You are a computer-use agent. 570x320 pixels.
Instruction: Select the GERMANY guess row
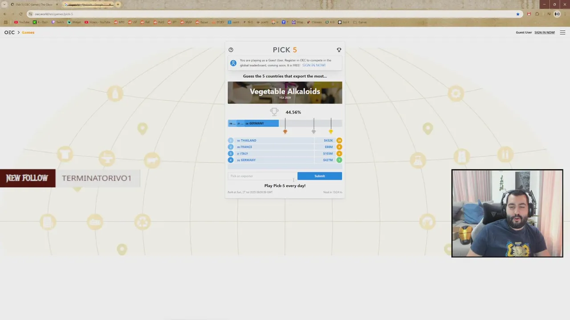(285, 160)
